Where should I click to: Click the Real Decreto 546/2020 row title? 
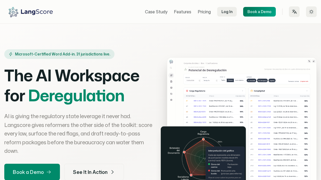[x=286, y=139]
